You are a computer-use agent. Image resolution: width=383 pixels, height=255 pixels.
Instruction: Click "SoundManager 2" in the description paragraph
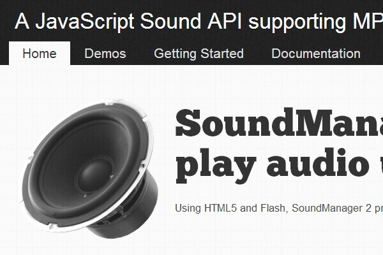pyautogui.click(x=332, y=208)
